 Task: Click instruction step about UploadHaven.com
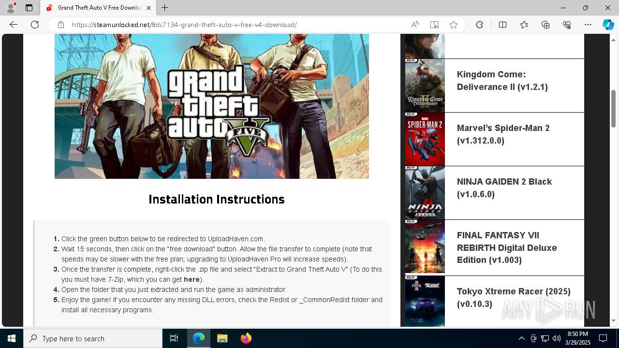point(163,239)
